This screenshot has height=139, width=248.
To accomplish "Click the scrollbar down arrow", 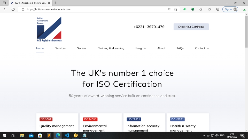I will coord(246,130).
